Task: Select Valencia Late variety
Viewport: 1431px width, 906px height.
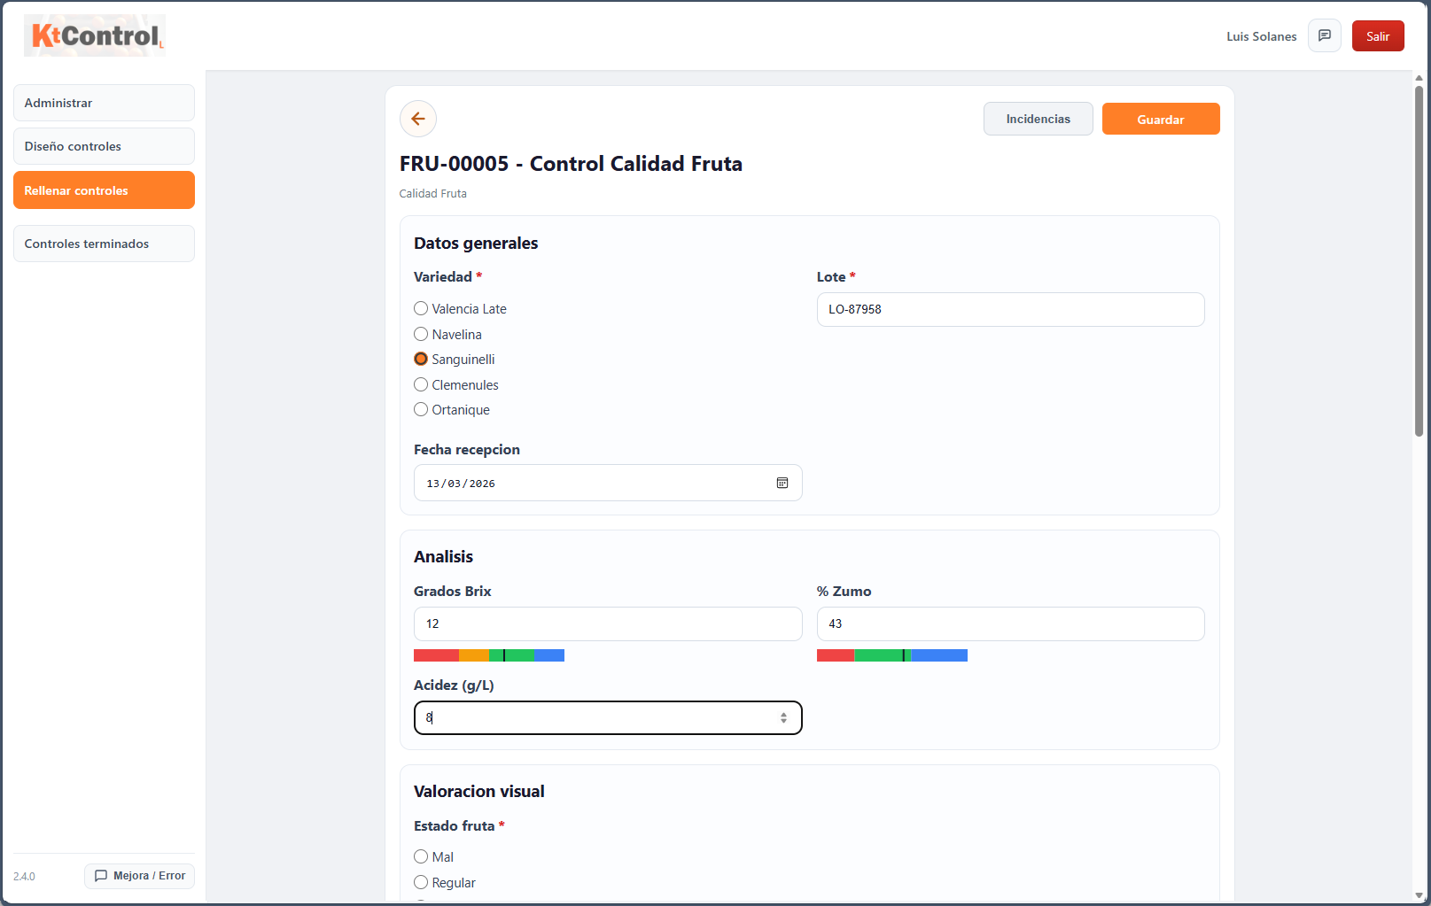Action: tap(421, 309)
